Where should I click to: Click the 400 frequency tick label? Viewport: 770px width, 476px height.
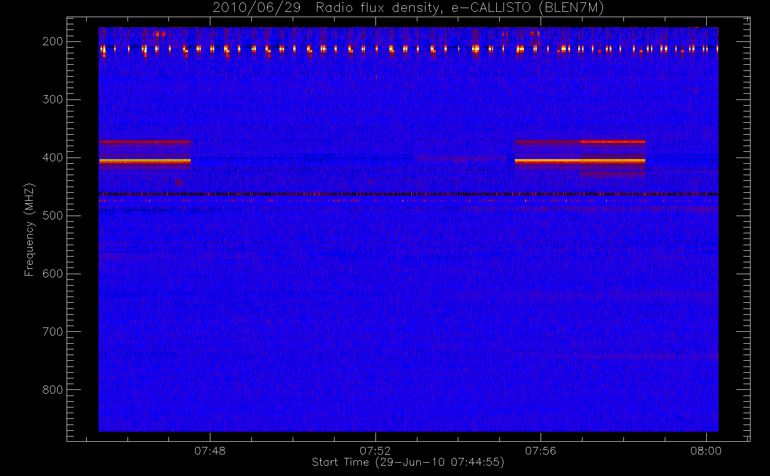(x=52, y=158)
